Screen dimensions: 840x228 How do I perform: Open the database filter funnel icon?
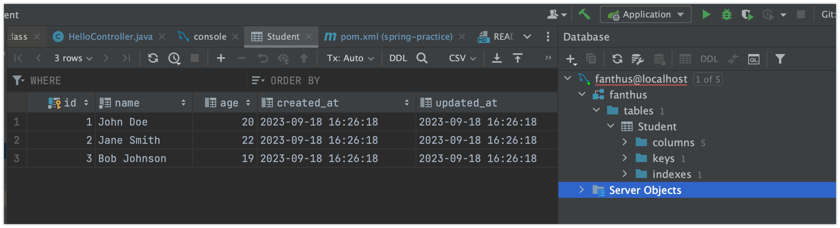point(780,59)
